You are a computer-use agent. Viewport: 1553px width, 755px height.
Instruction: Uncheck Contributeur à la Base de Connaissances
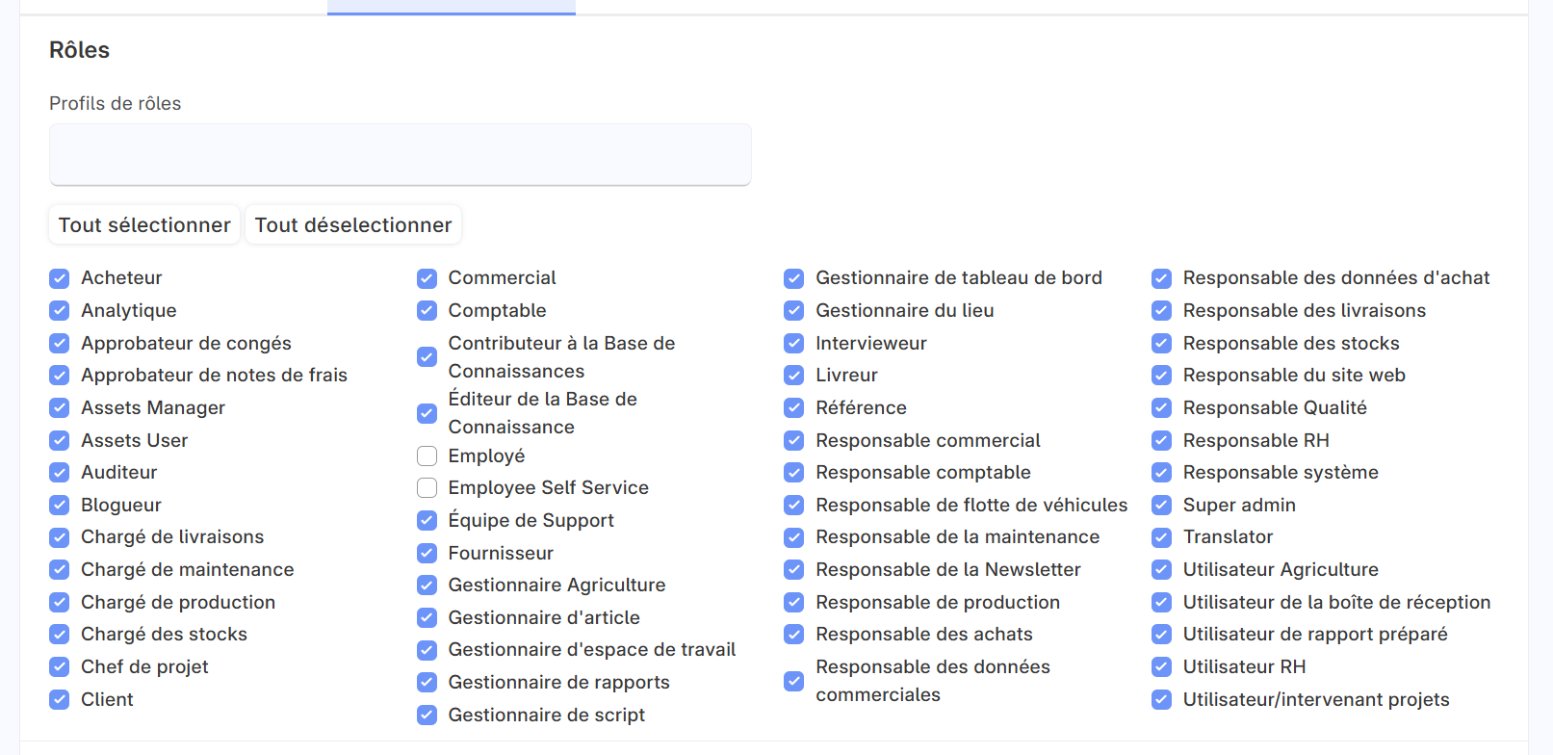tap(427, 357)
